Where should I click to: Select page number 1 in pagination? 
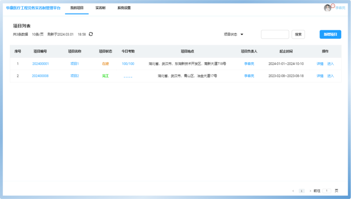301,191
